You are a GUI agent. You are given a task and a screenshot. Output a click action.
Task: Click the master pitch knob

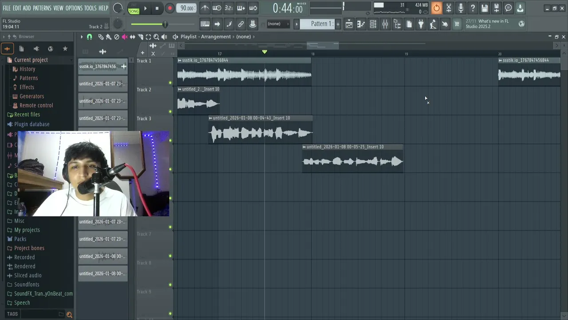pos(118,24)
